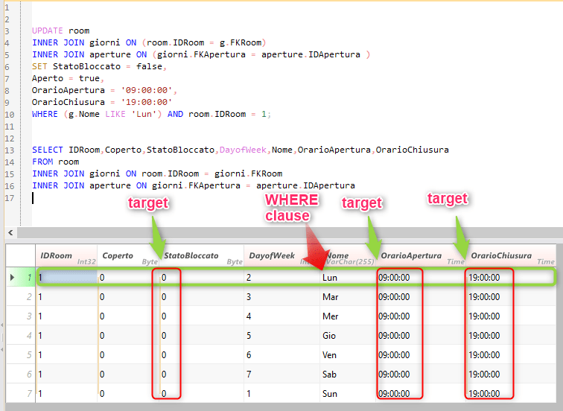This screenshot has height=411, width=563.
Task: Click the OrarioApertura = '09:00:00' line
Action: (104, 90)
